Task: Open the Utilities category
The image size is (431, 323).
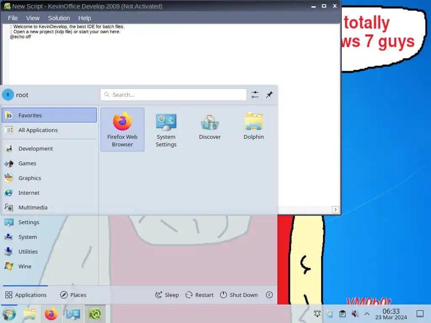Action: tap(49, 252)
